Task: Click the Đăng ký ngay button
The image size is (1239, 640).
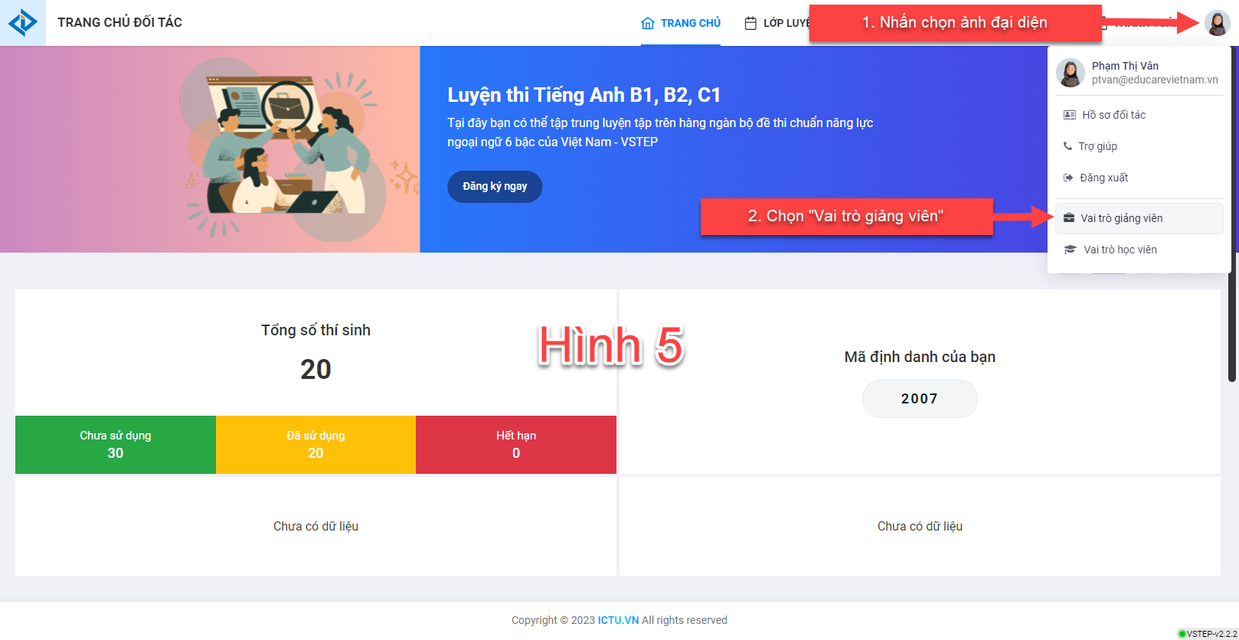Action: [x=495, y=187]
